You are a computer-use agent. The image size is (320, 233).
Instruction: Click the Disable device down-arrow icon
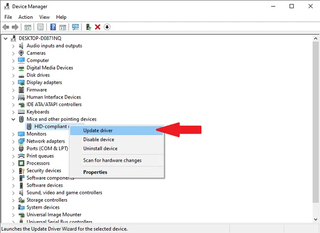(107, 27)
